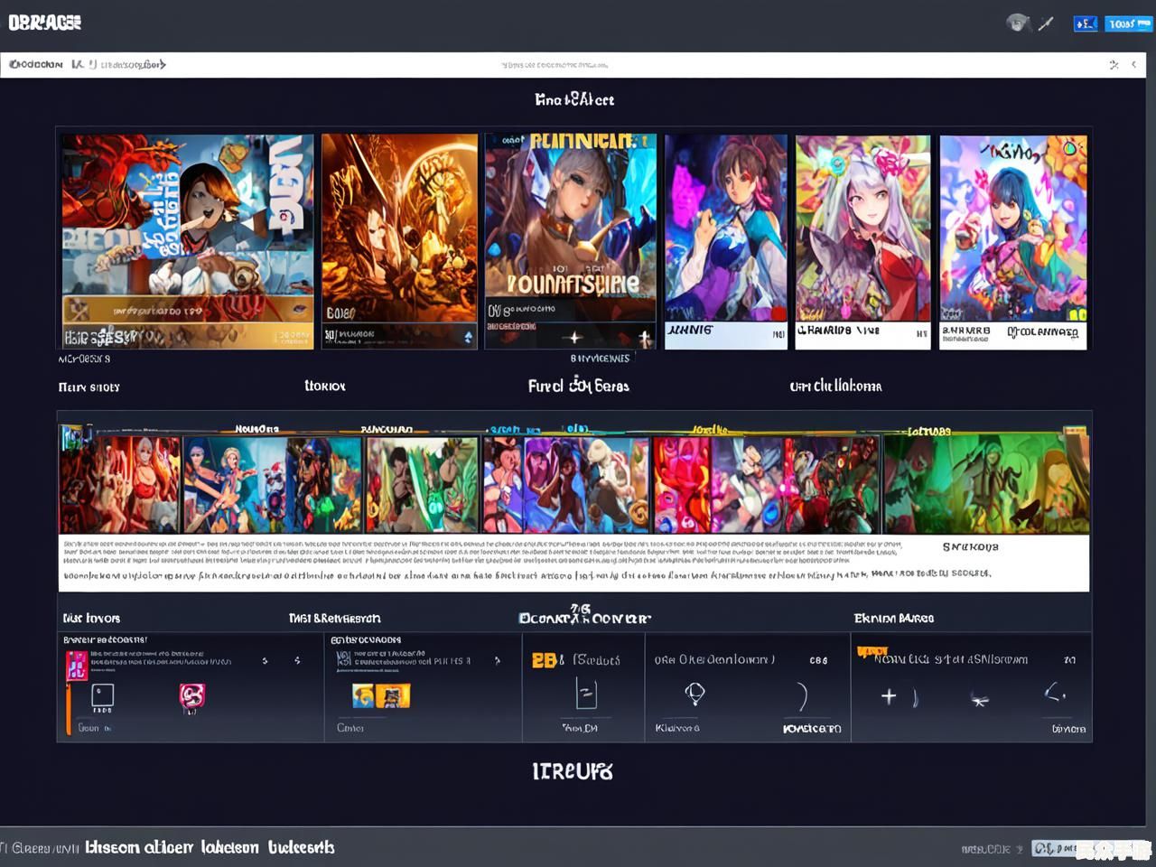Open the sixth card with the blue-haired girl

coord(1013,241)
